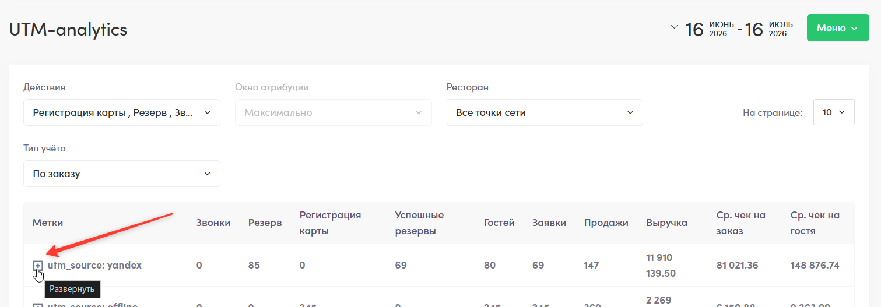Open the Действия dropdown

click(122, 112)
